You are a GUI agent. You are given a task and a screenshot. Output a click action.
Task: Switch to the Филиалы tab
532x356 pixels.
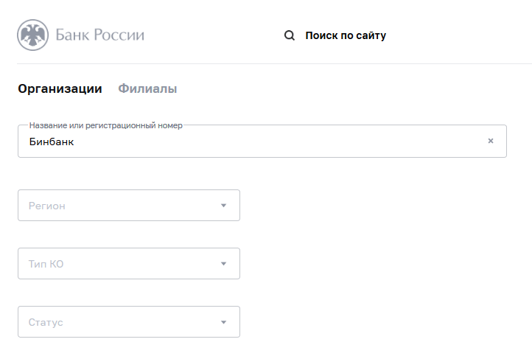147,88
